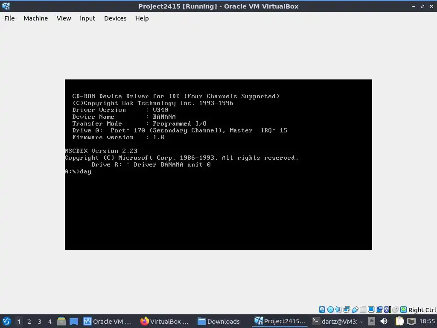Click the display settings status icon
437x328 pixels.
coord(371,309)
